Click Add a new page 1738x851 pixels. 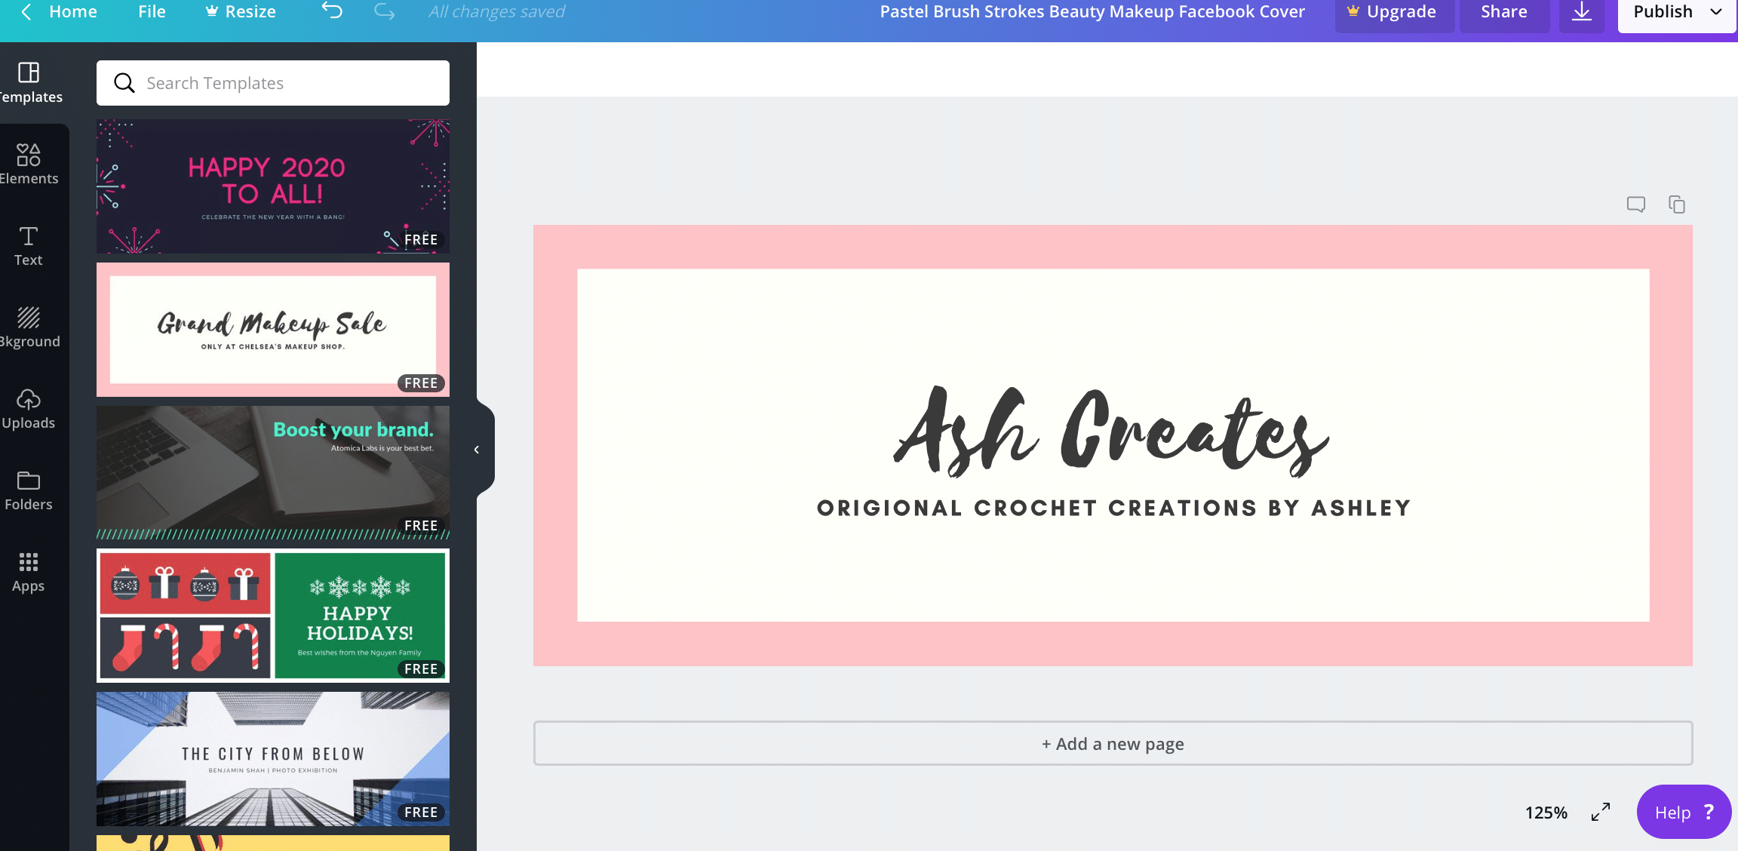[x=1113, y=744]
